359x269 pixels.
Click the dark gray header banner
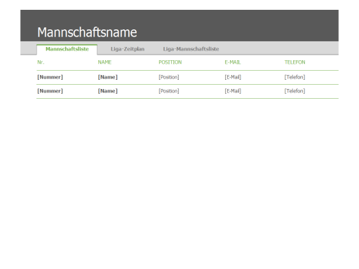179,25
